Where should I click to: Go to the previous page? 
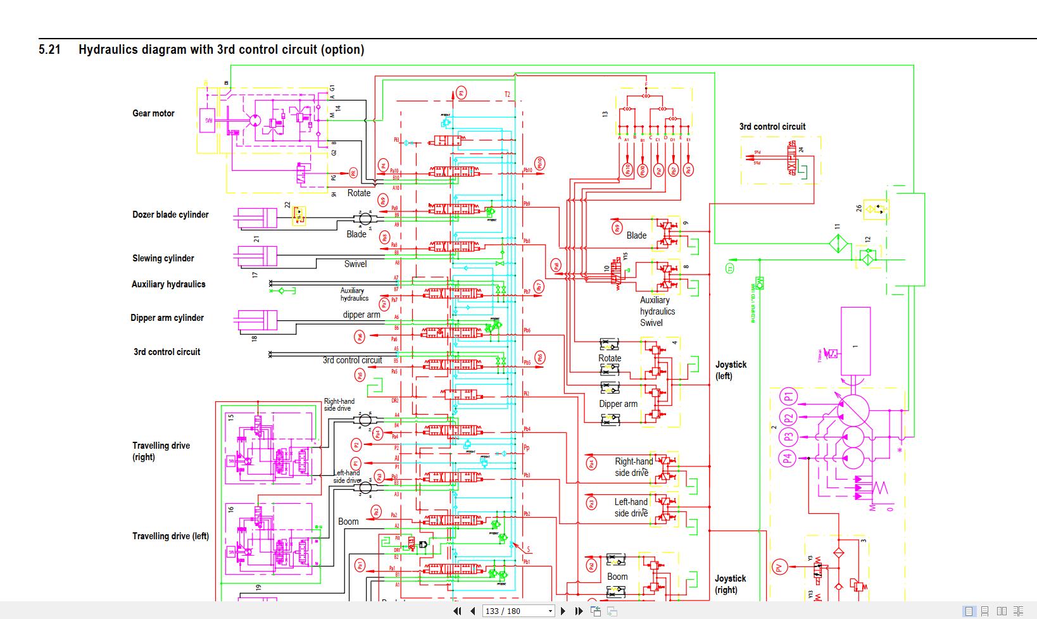pyautogui.click(x=472, y=611)
